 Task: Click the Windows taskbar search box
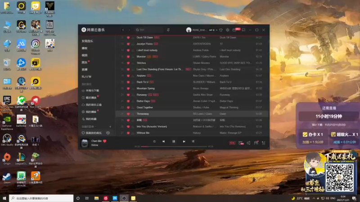click(x=41, y=198)
